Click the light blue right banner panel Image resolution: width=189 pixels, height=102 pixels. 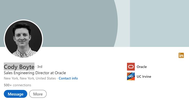(159, 23)
